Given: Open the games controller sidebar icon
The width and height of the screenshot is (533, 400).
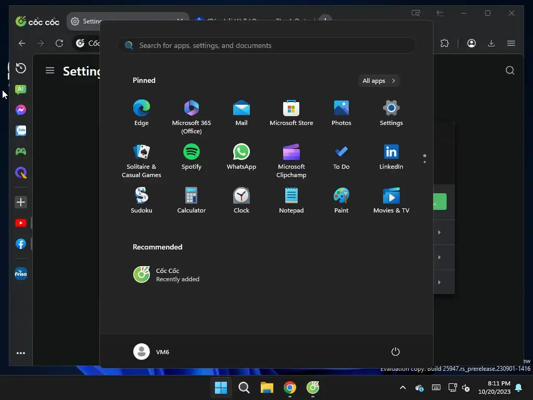Looking at the screenshot, I should 21,152.
